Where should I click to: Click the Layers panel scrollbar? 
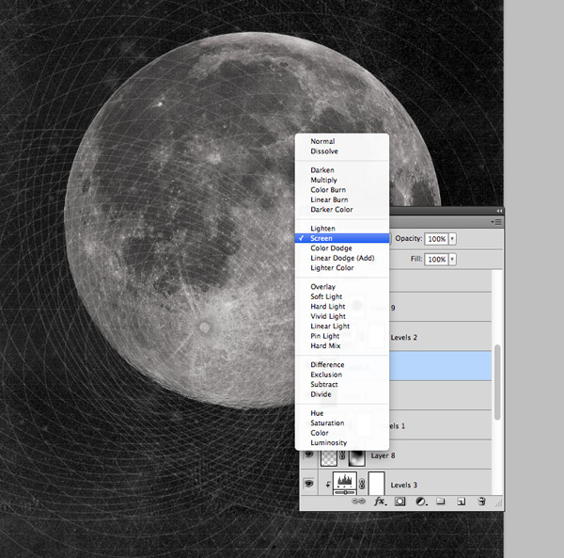(497, 381)
